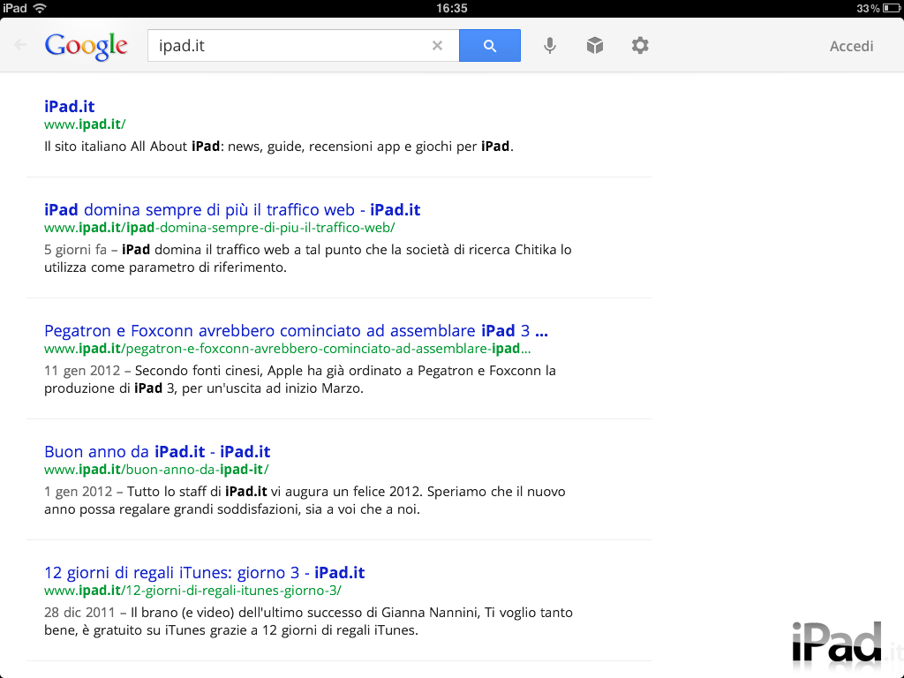Tap the Wi-Fi icon in status bar

[40, 8]
